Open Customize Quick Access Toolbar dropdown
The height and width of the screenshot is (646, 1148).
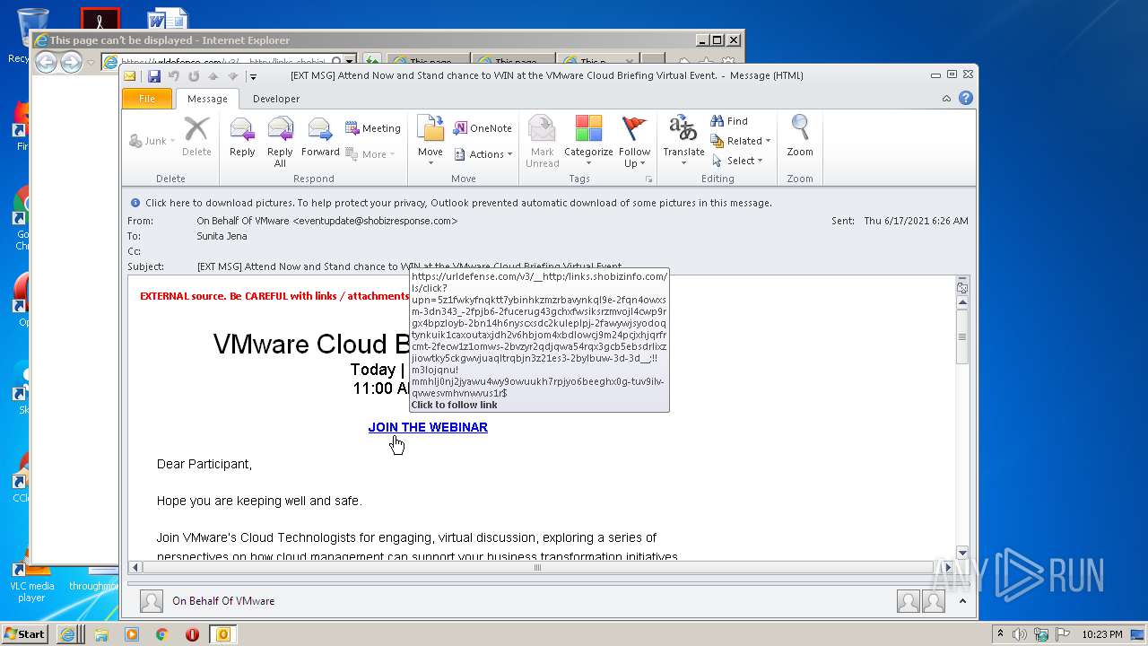tap(253, 76)
